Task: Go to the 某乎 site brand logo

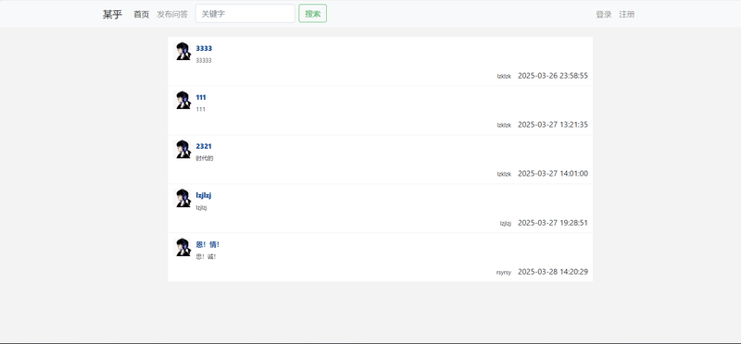Action: (x=112, y=14)
